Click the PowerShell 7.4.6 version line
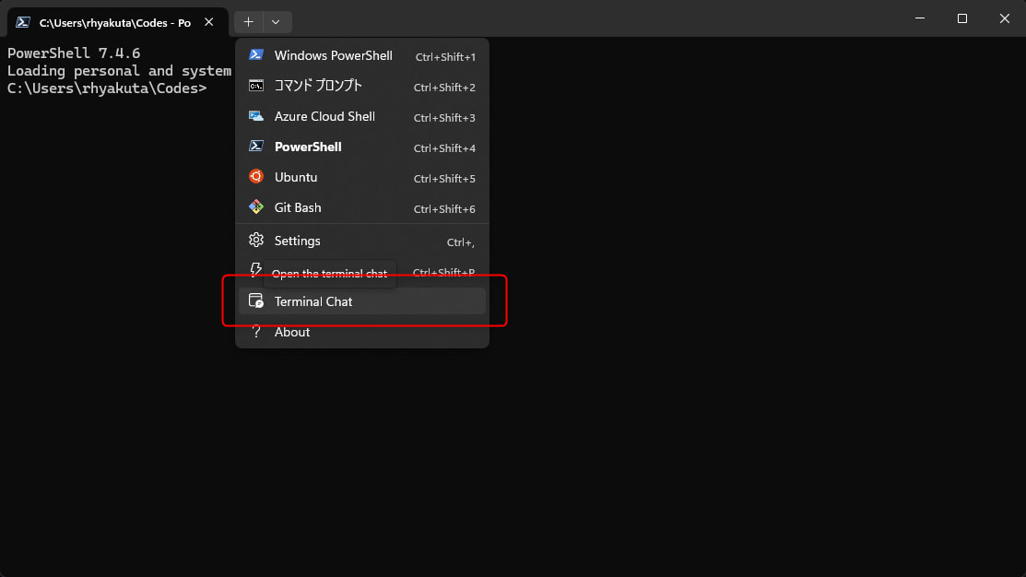The image size is (1026, 577). click(x=74, y=53)
